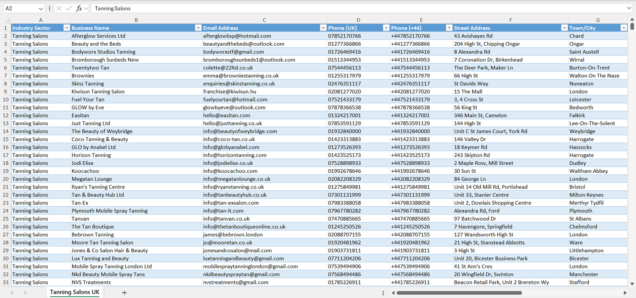636x298 pixels.
Task: Open the Business Name filter dropdown
Action: point(198,28)
